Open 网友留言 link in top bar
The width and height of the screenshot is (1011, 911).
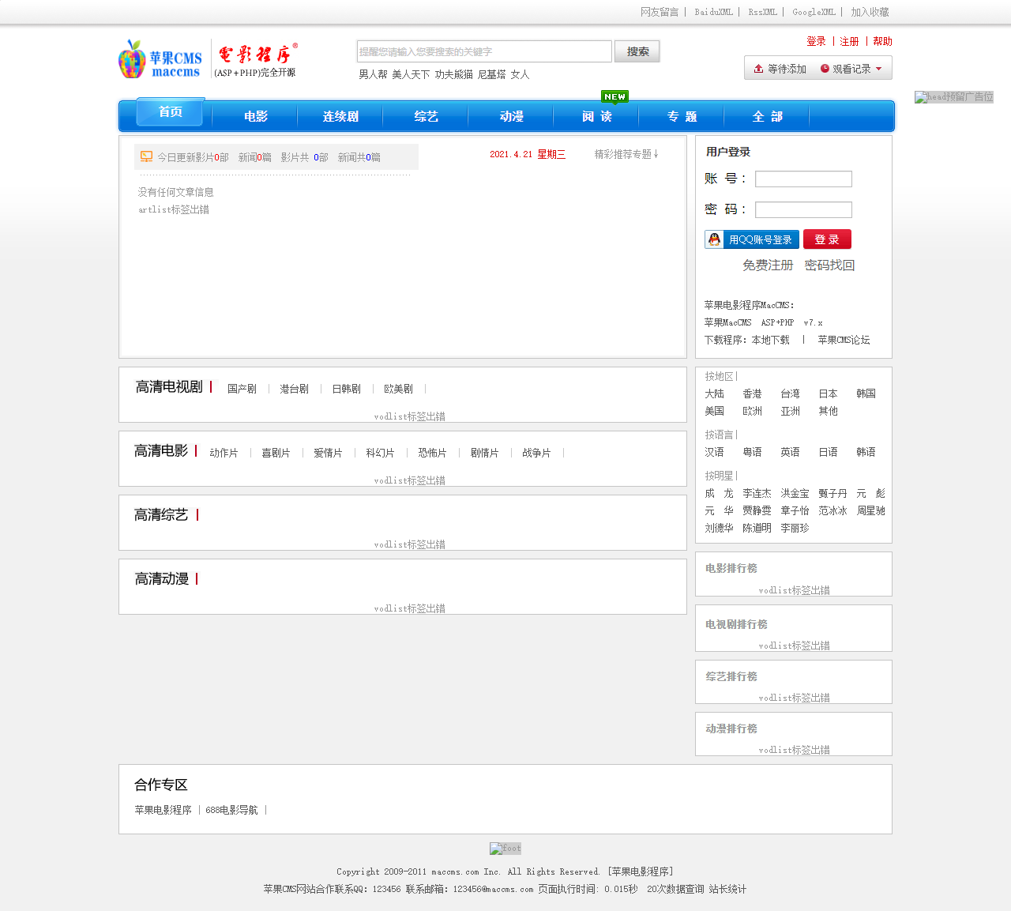point(660,12)
